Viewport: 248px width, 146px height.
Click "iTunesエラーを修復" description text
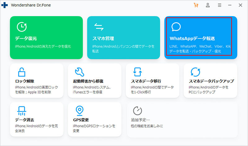(x=87, y=92)
